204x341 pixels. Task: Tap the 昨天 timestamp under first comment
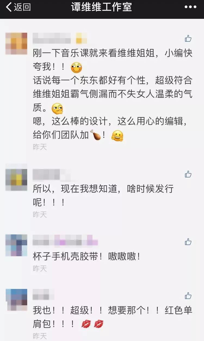click(x=40, y=147)
